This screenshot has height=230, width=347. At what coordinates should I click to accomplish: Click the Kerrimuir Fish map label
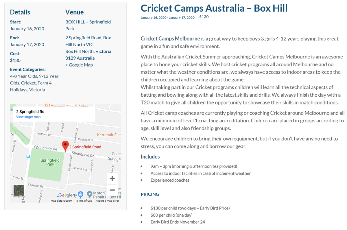[x=109, y=135]
